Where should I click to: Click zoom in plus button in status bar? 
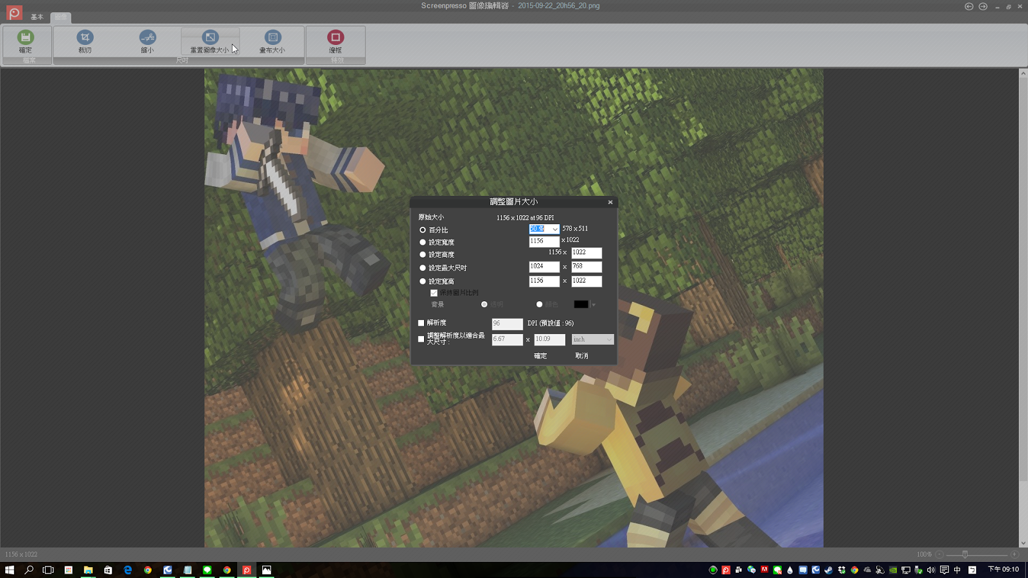(1015, 554)
